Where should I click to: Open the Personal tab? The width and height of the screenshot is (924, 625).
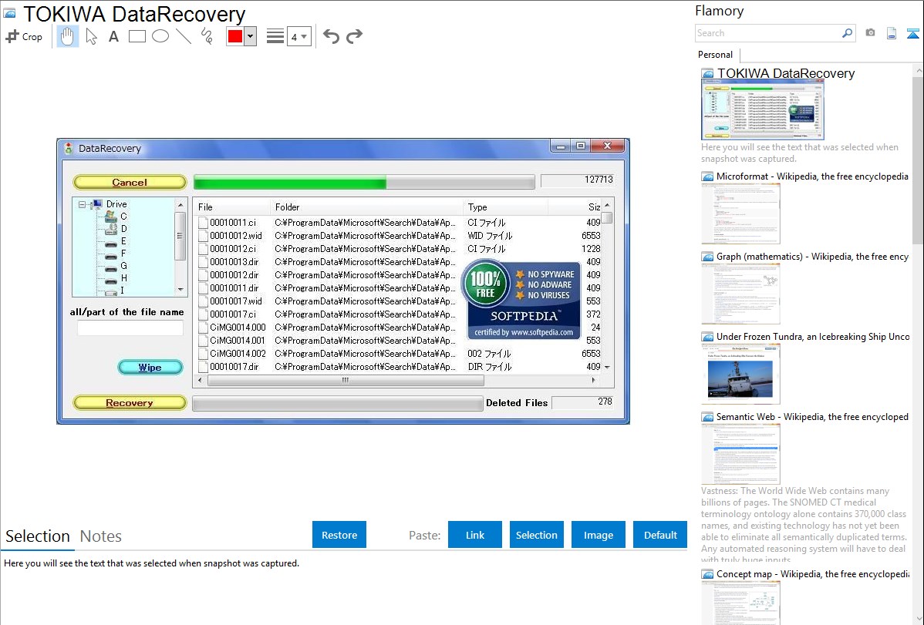pos(716,55)
